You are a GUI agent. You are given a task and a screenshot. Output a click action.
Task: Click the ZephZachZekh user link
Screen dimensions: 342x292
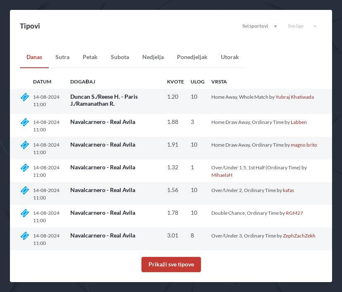tap(299, 235)
